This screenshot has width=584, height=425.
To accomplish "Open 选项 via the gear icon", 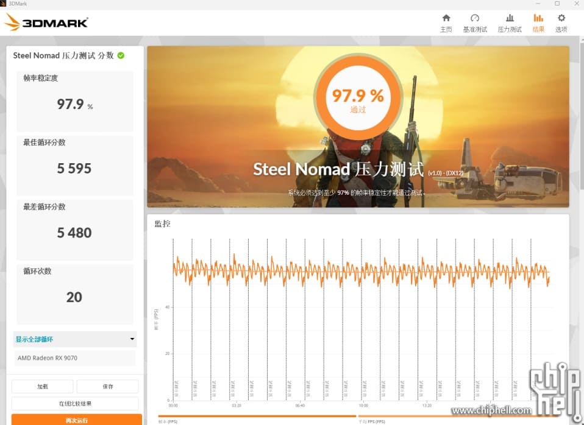I will [561, 18].
